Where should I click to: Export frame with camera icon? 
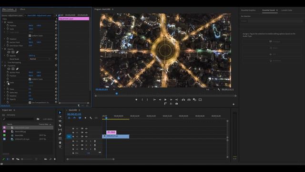[176, 104]
